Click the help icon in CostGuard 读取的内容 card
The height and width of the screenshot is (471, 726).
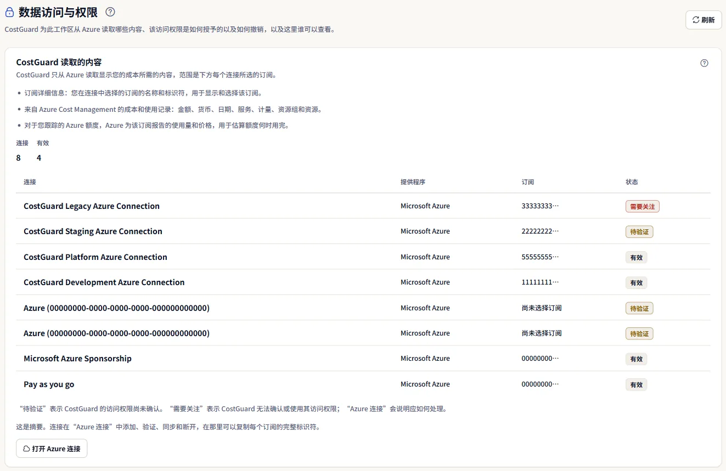point(705,63)
